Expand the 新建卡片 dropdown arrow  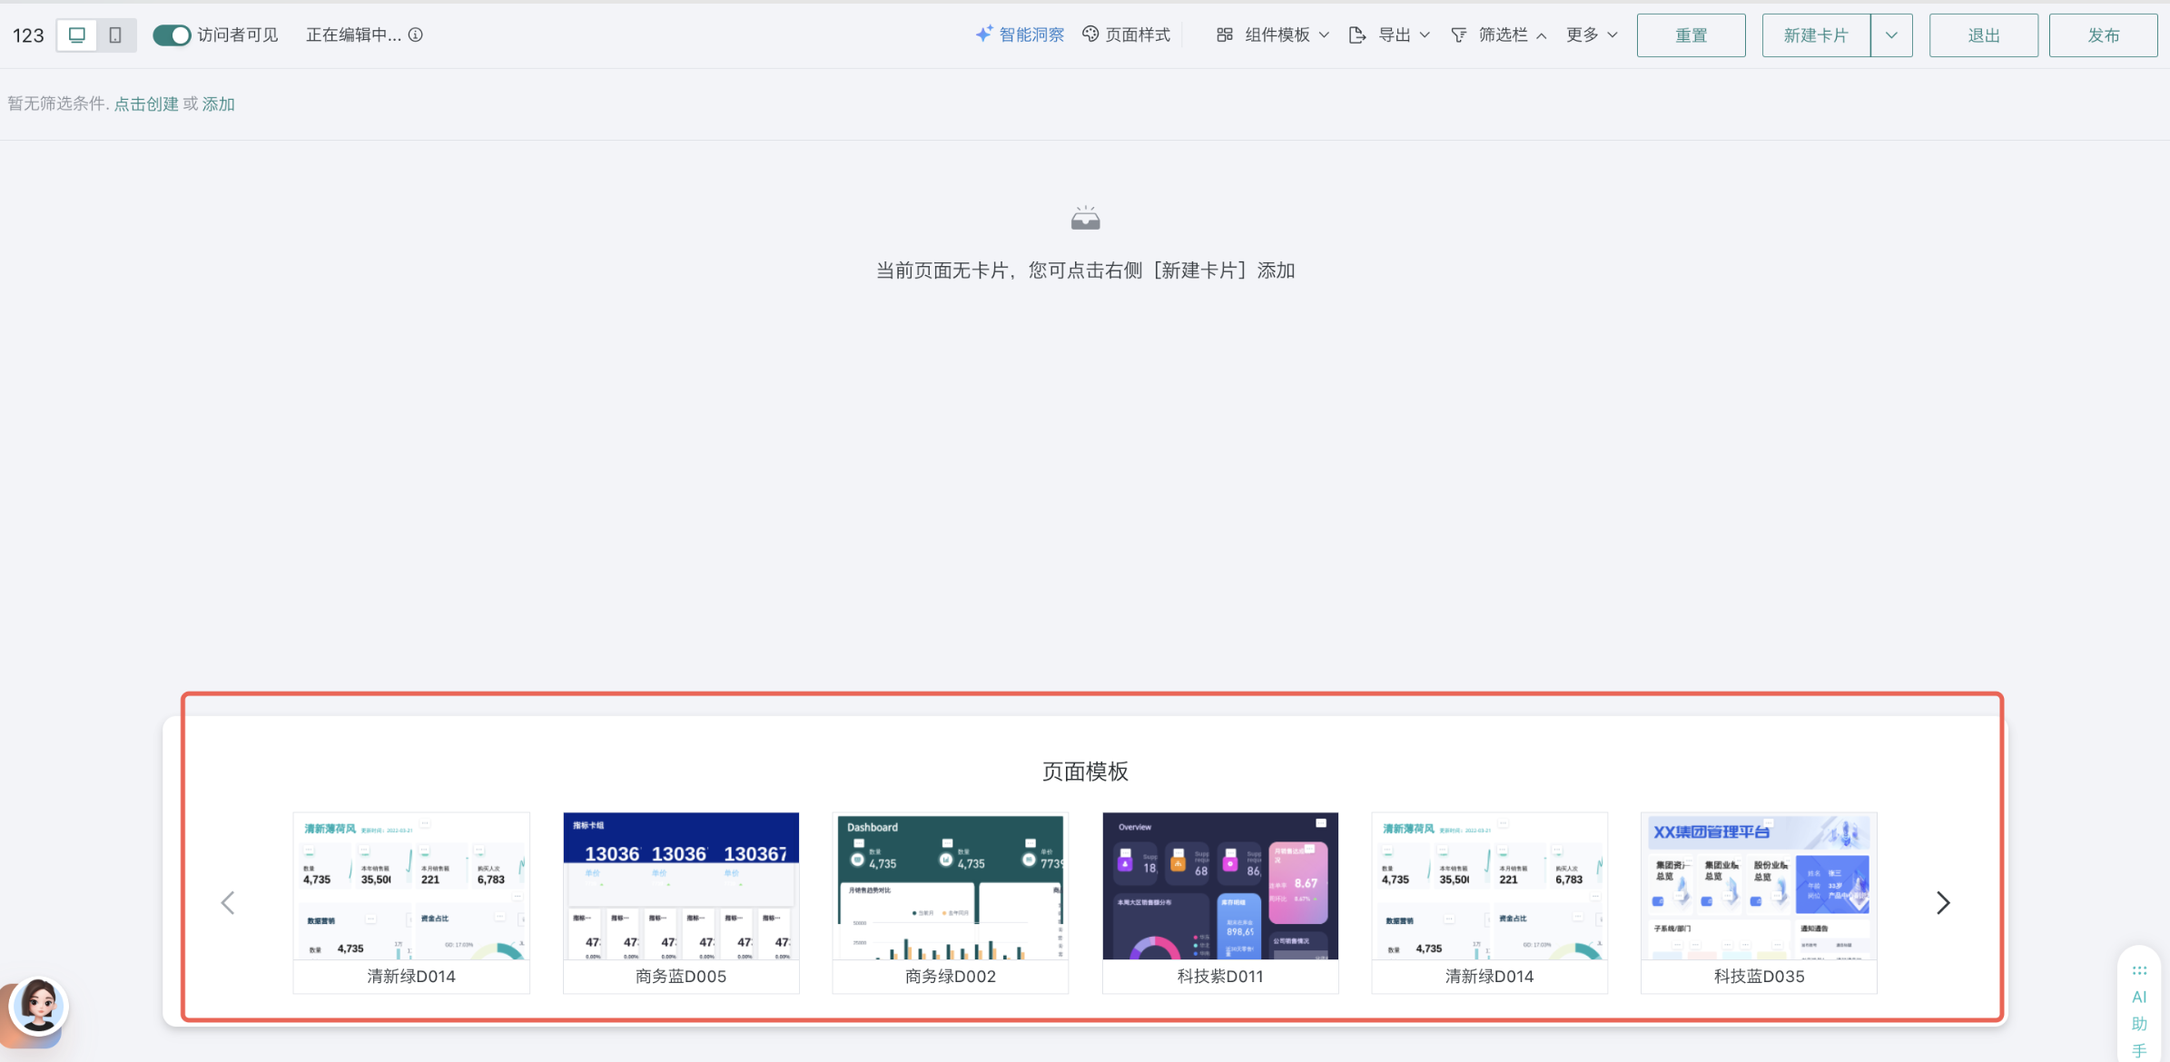pos(1891,35)
